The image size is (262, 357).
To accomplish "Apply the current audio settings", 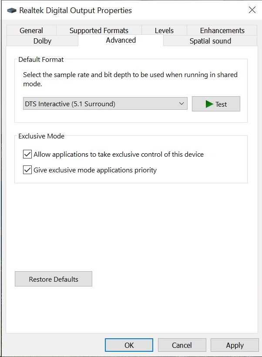I will tap(235, 345).
